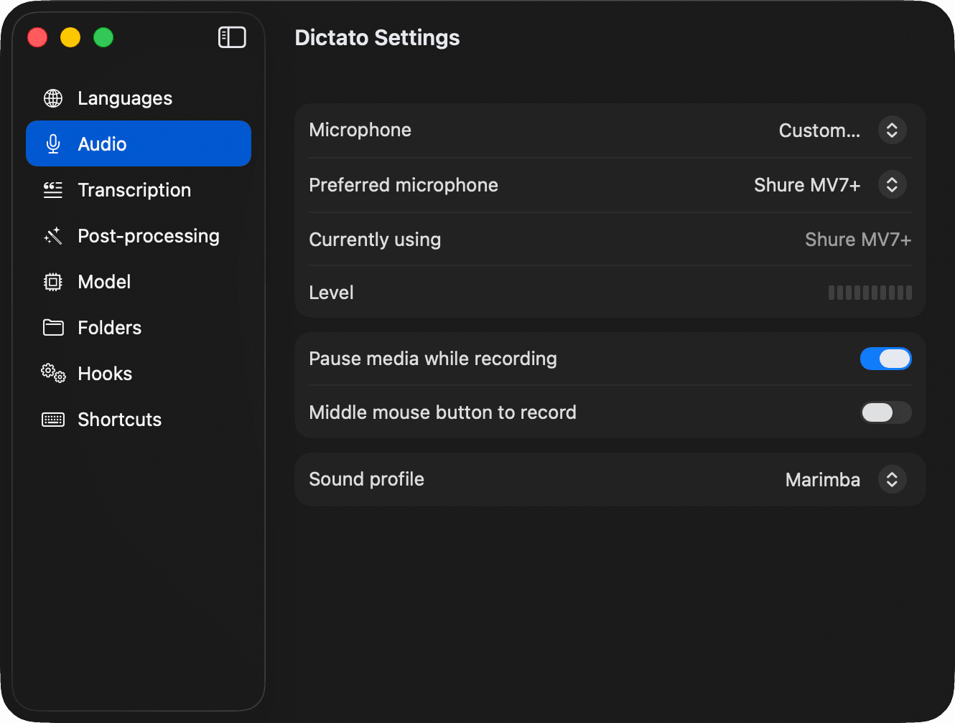Click the Shortcuts keyboard icon
Image resolution: width=955 pixels, height=723 pixels.
(52, 420)
